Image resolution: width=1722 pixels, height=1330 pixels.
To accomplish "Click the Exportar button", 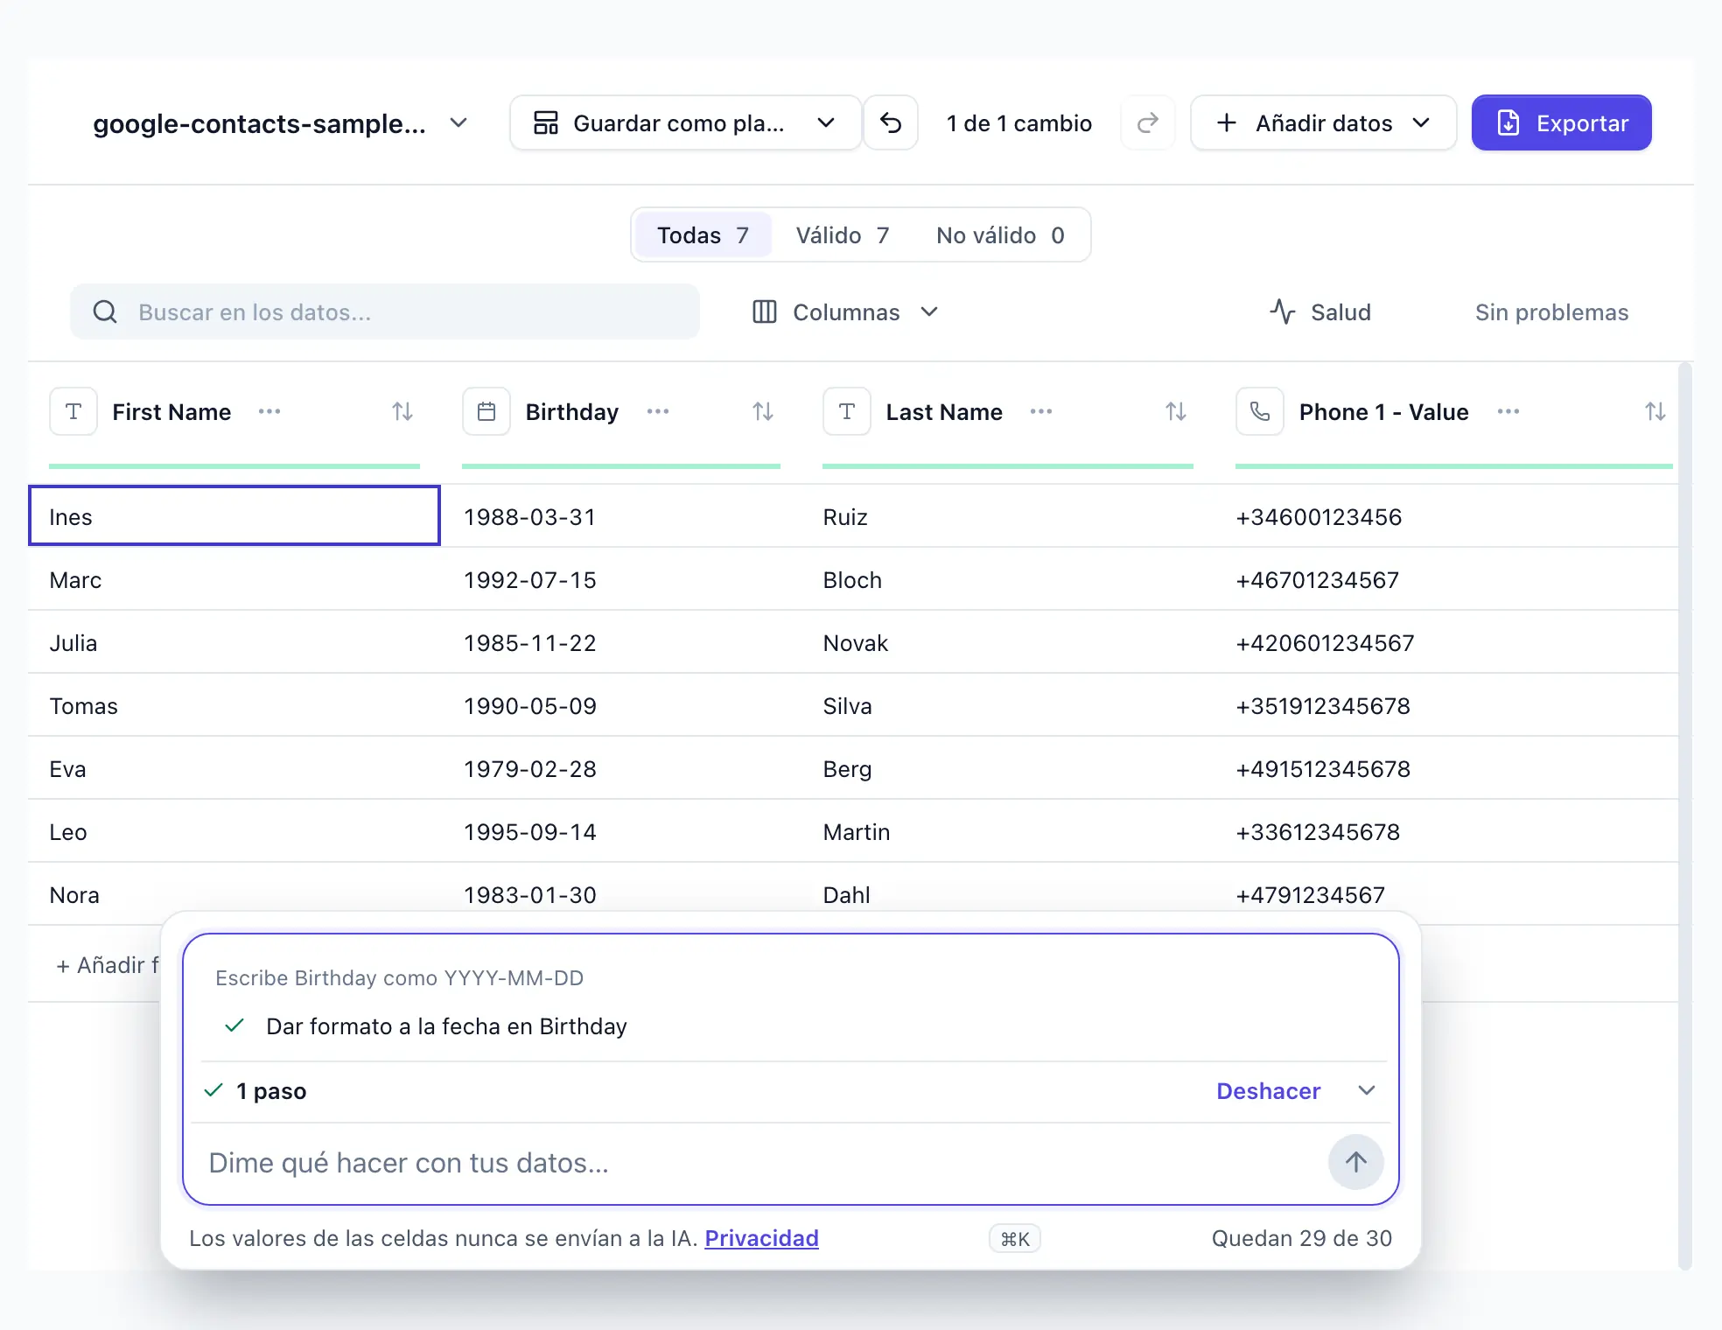I will [1562, 122].
